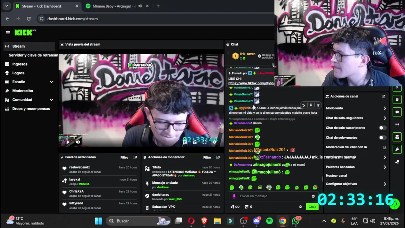The height and width of the screenshot is (228, 405).
Task: Open a new browser tab
Action: click(x=158, y=6)
